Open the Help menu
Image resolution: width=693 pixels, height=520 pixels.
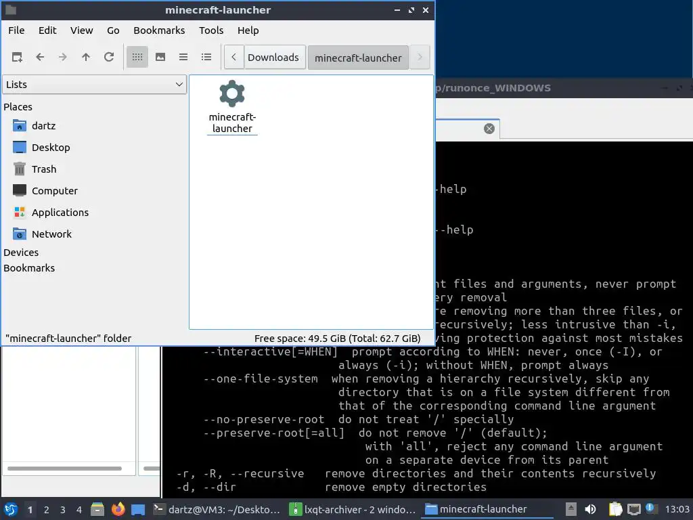tap(248, 30)
